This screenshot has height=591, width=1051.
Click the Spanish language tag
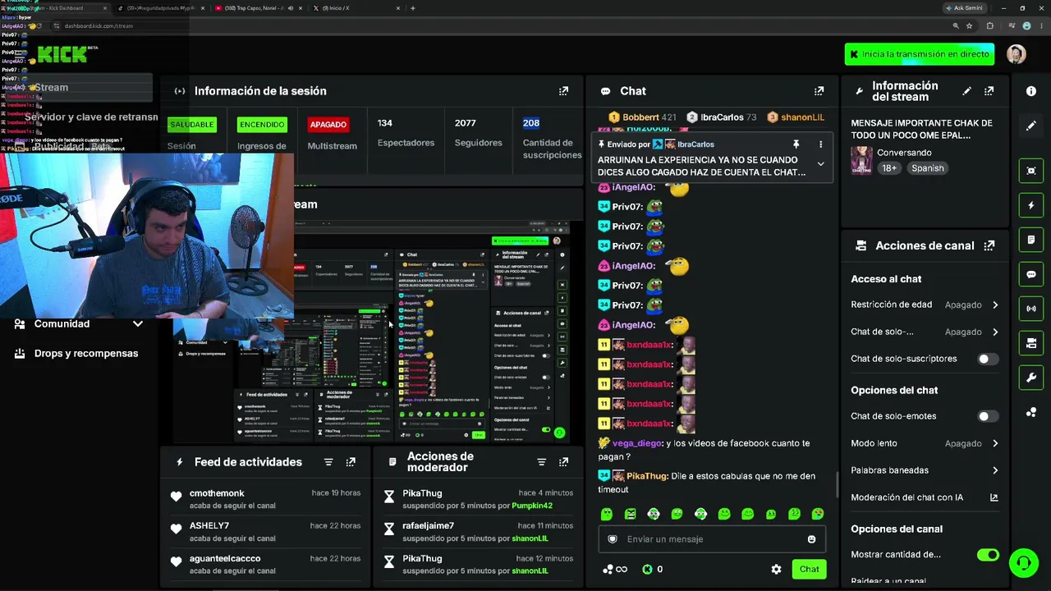pos(927,167)
